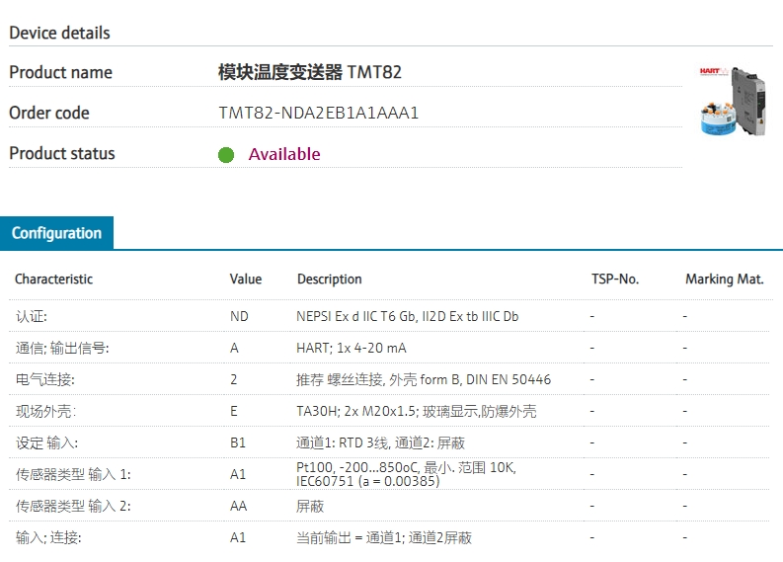
Task: Click the Marking Mat. column header
Action: pos(725,279)
